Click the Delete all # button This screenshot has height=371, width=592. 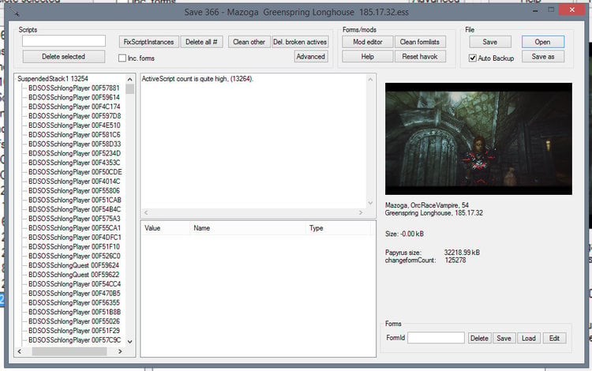click(201, 42)
